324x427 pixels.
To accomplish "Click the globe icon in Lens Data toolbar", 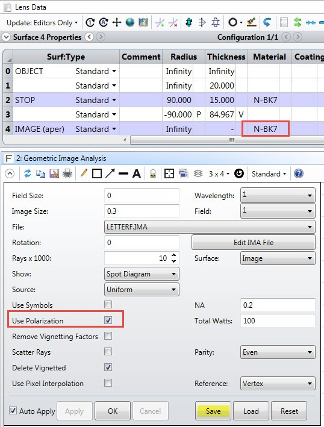I will [130, 22].
